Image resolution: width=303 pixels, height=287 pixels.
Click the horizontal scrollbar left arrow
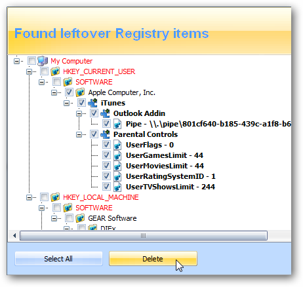(x=14, y=236)
